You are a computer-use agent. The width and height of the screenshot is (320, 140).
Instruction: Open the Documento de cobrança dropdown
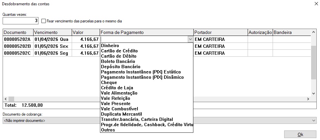point(313,121)
